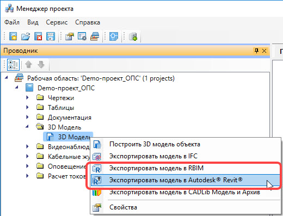Select the Таблицы tree item
The image size is (283, 216).
pos(61,108)
